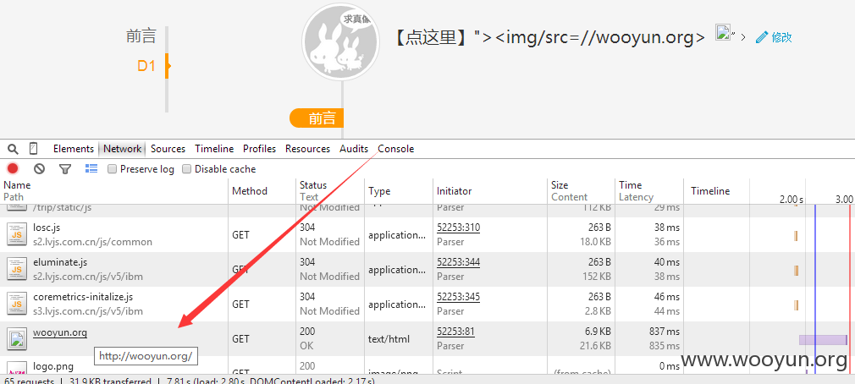Select the image file icon for wooyun.org request

[16, 339]
